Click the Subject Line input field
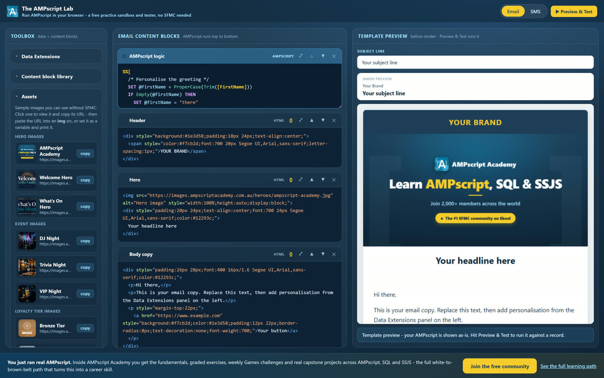The image size is (604, 378). 475,63
